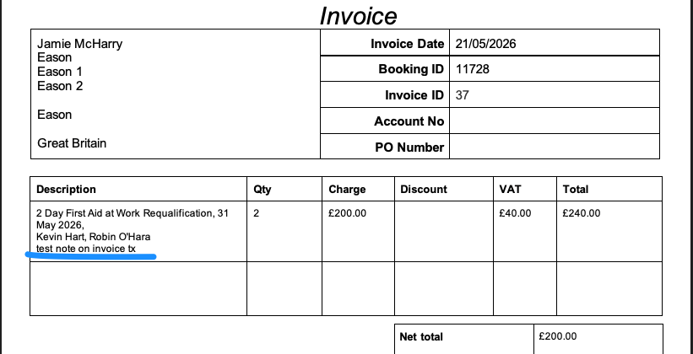Click the empty PO Number field
This screenshot has height=354, width=693.
(555, 147)
